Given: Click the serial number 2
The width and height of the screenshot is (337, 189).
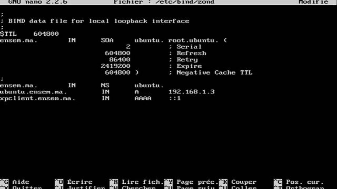Looking at the screenshot, I should (x=128, y=47).
